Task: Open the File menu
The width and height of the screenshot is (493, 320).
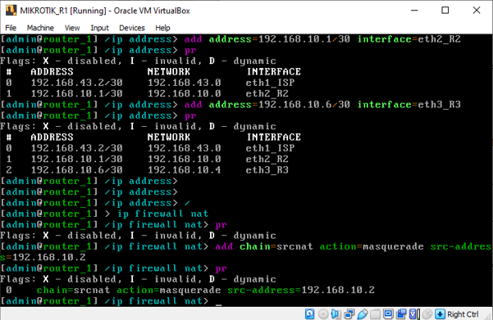Action: [11, 28]
